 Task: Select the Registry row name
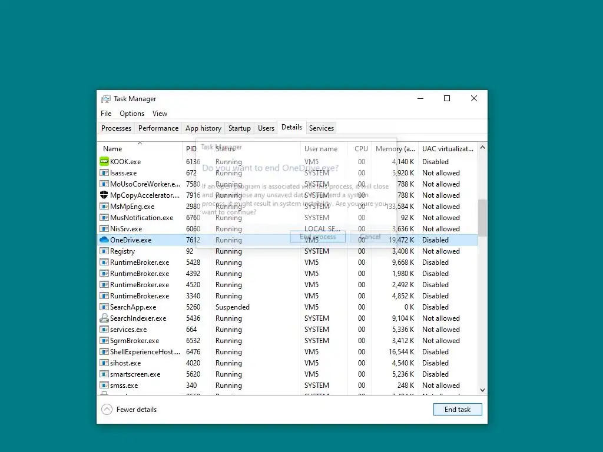click(122, 251)
